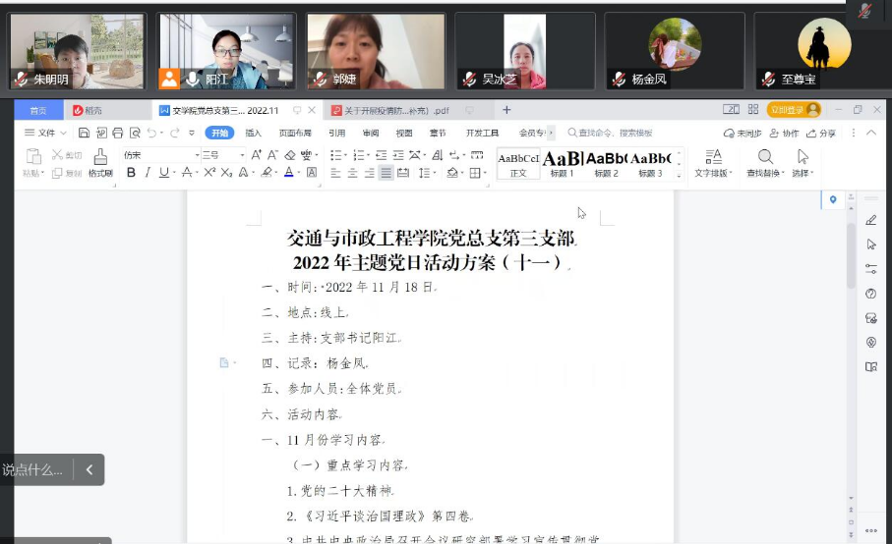892x544 pixels.
Task: Click the Help question mark in right sidebar
Action: click(870, 294)
